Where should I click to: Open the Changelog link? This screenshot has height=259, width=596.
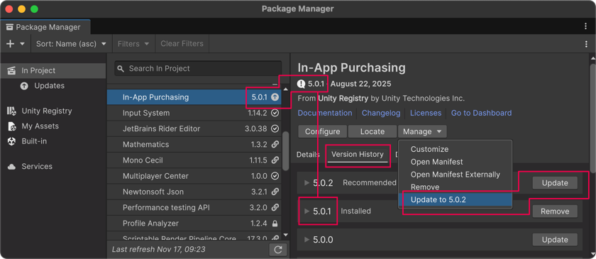click(381, 113)
